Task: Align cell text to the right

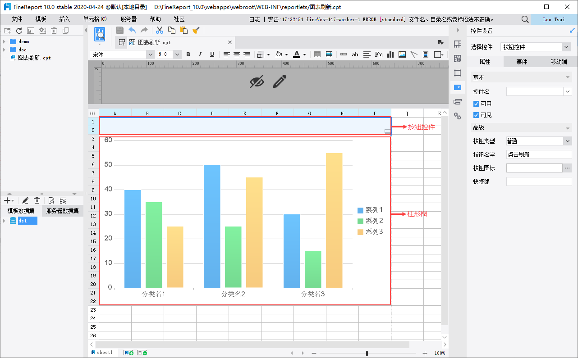Action: [247, 54]
